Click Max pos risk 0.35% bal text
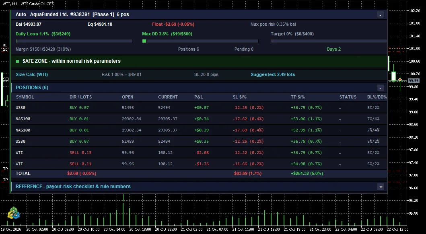Screen dimensions: 426x234 click(x=273, y=24)
